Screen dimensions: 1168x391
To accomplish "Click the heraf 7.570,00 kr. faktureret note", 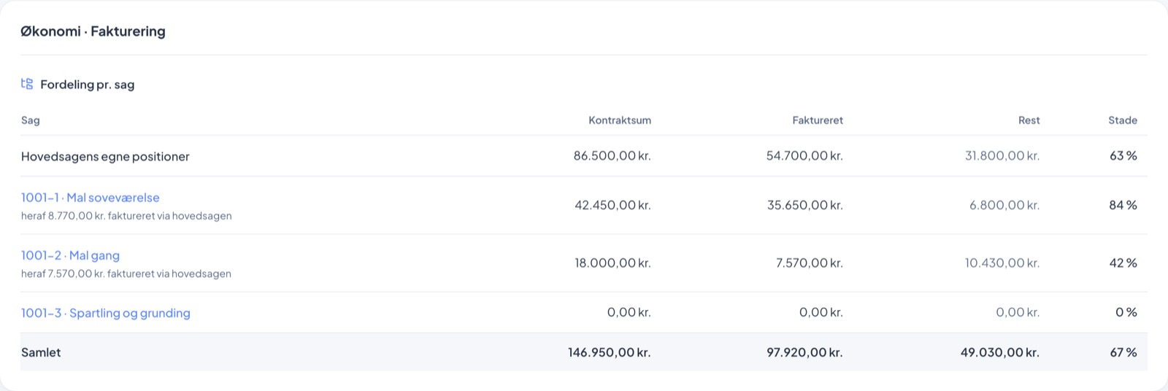I will pos(126,274).
